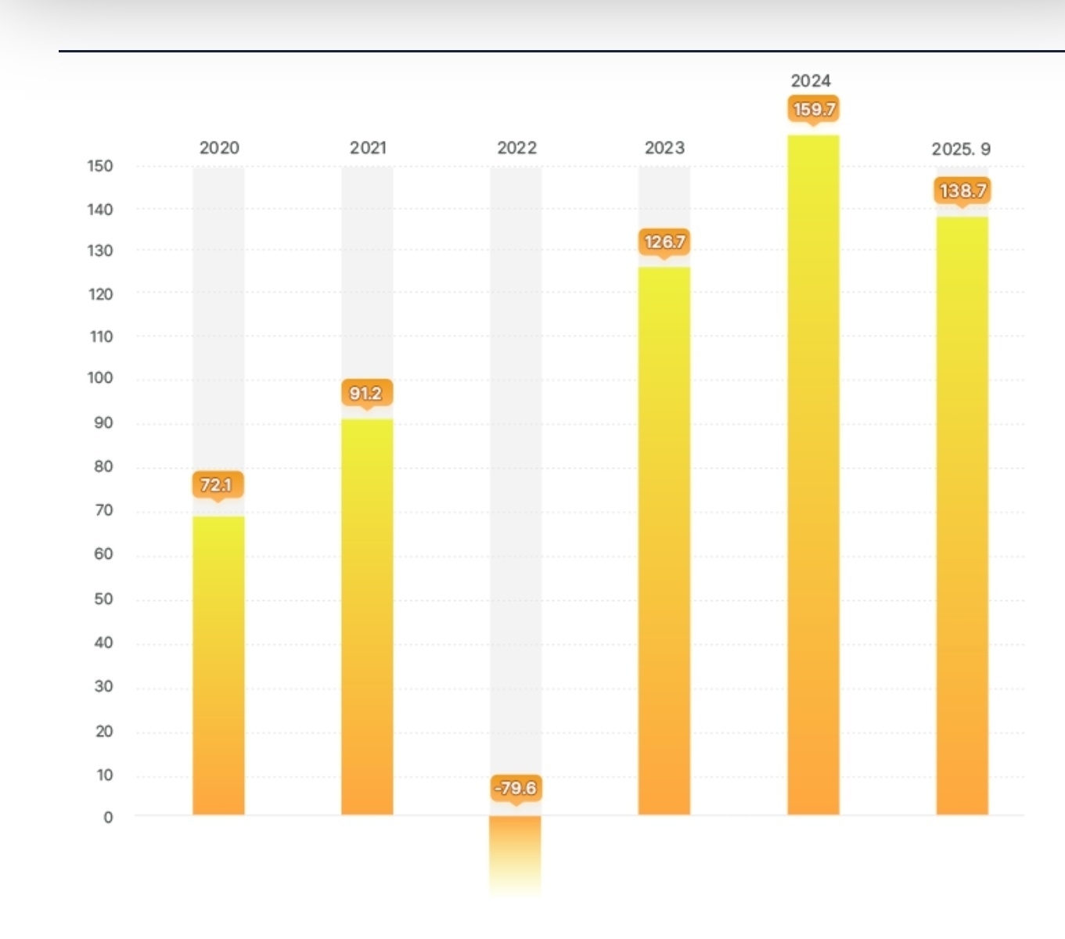Screen dimensions: 1065x939
Task: Select the 159.7 data label
Action: click(x=813, y=110)
